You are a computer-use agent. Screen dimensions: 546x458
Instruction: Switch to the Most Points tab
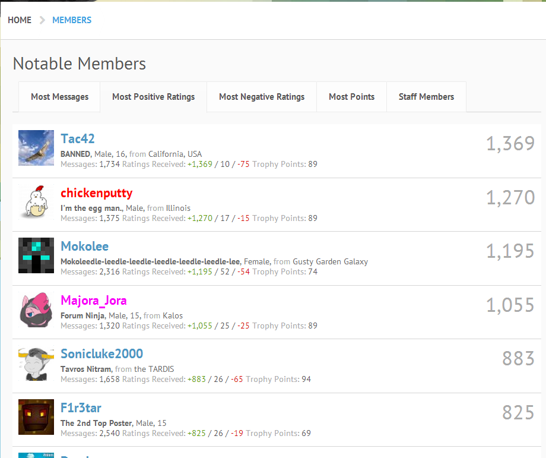pyautogui.click(x=351, y=97)
